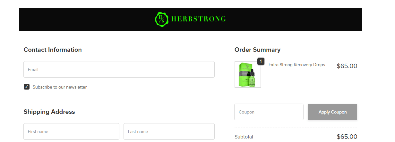The image size is (395, 142).
Task: Select the Last name field
Action: [169, 131]
